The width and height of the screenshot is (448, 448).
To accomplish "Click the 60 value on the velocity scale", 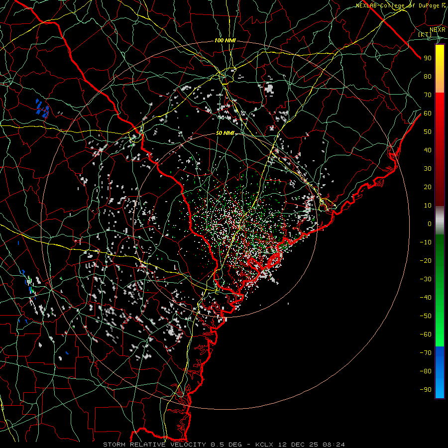I will (428, 113).
